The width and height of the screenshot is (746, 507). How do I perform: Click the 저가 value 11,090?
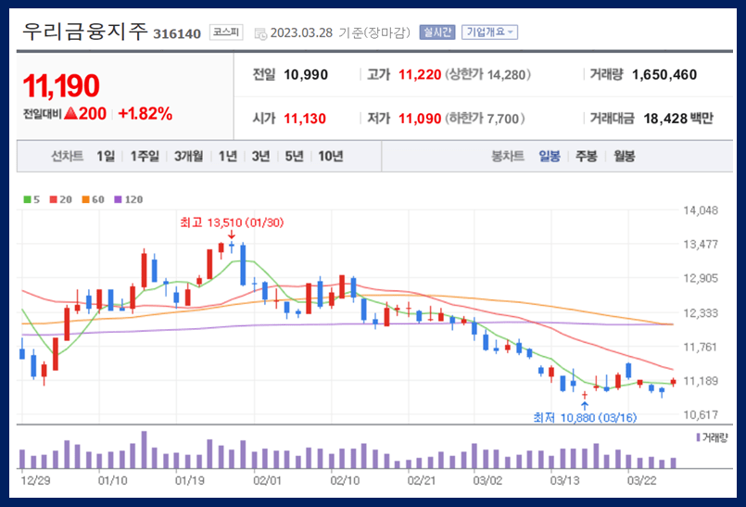pos(420,119)
